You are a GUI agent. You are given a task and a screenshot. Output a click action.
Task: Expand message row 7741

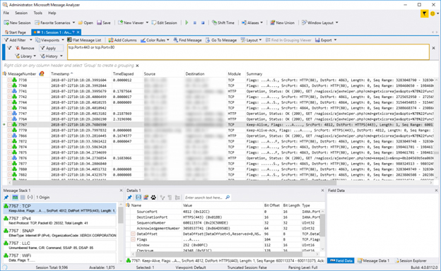click(10, 91)
